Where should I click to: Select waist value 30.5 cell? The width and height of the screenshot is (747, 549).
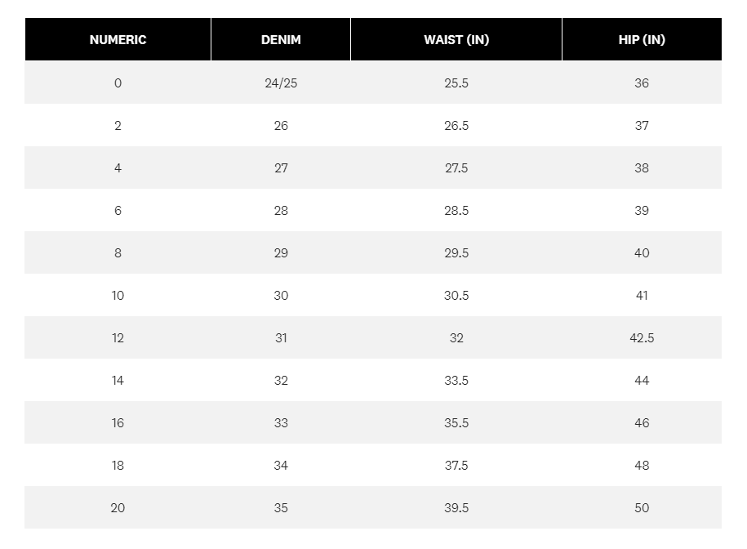(x=456, y=295)
